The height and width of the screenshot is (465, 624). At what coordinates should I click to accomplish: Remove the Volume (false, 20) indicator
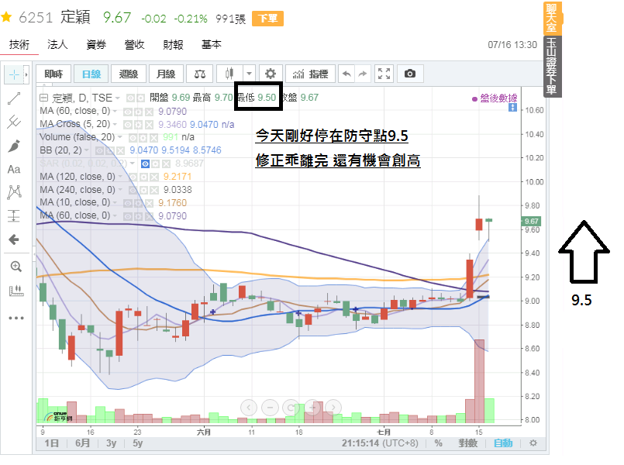pos(153,138)
